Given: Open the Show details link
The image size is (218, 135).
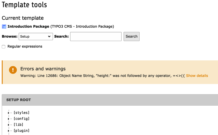Looking at the screenshot, I should point(197,76).
